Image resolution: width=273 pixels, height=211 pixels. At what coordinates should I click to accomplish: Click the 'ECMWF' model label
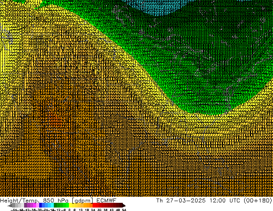pyautogui.click(x=106, y=201)
